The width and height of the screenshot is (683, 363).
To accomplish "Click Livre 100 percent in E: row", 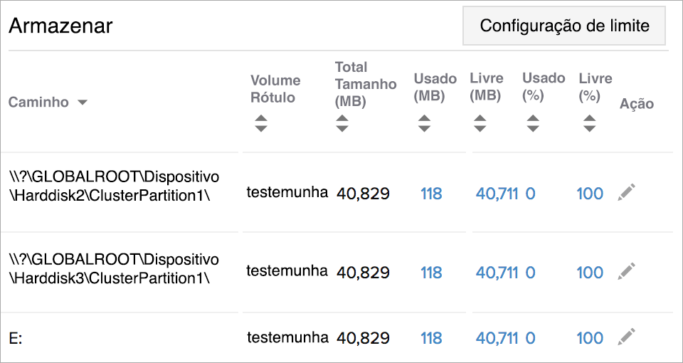I will coord(590,338).
